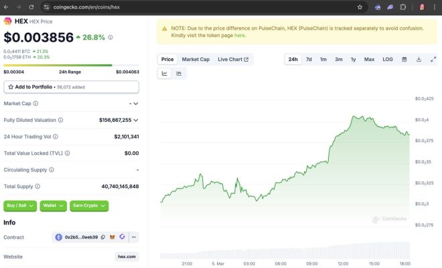Expand Fully Diluted Valuation chevron

pyautogui.click(x=136, y=120)
